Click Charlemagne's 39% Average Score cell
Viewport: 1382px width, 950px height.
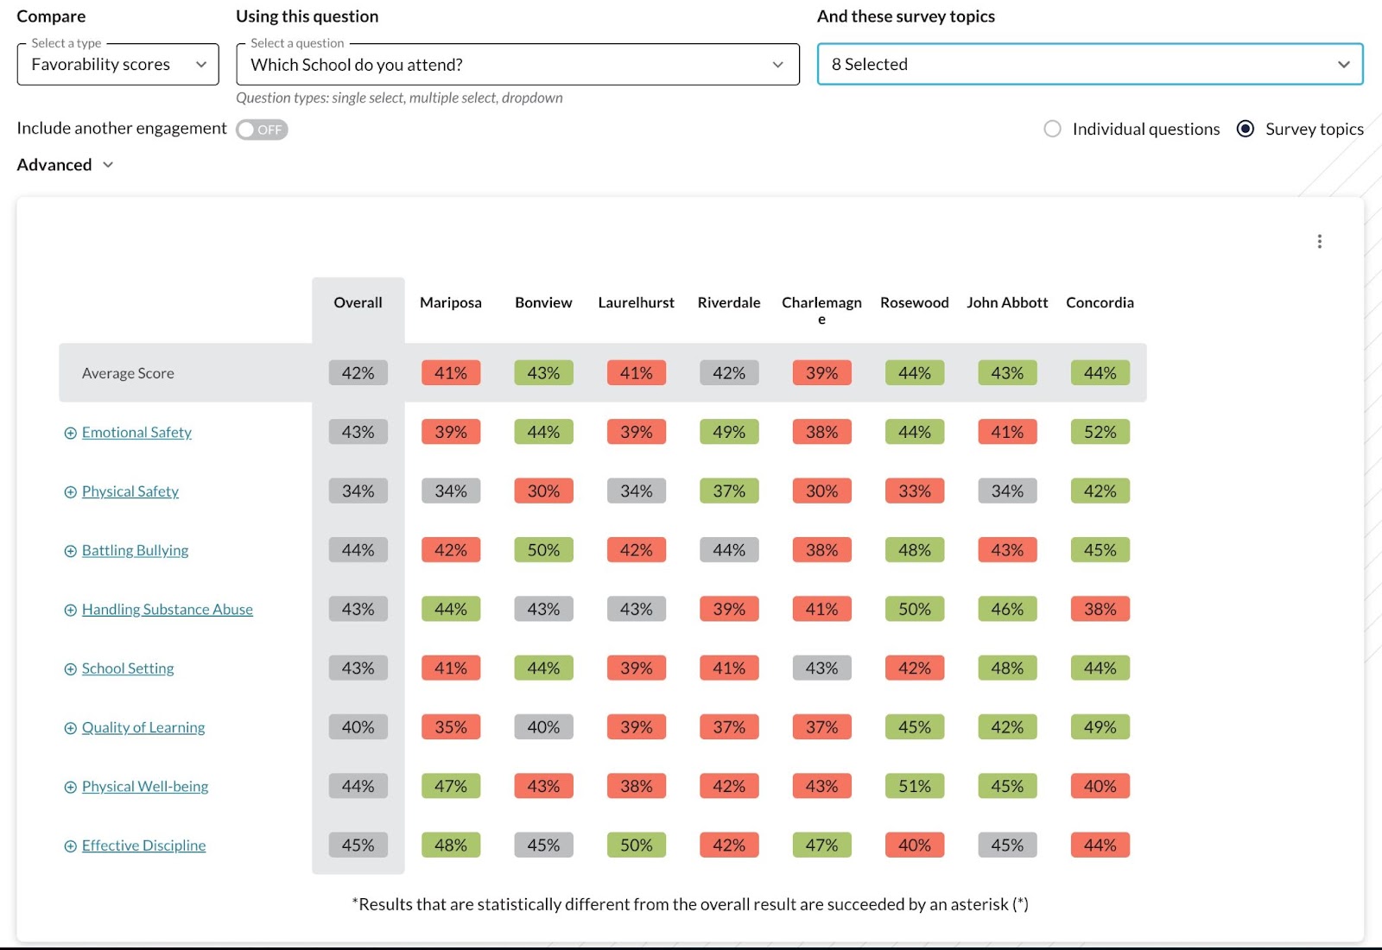821,373
